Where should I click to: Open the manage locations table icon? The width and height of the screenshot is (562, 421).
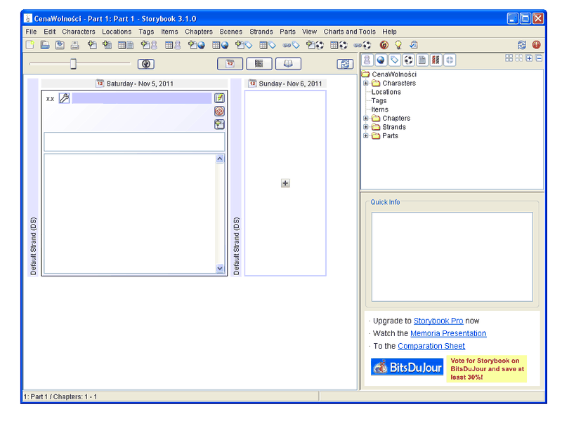[x=220, y=45]
